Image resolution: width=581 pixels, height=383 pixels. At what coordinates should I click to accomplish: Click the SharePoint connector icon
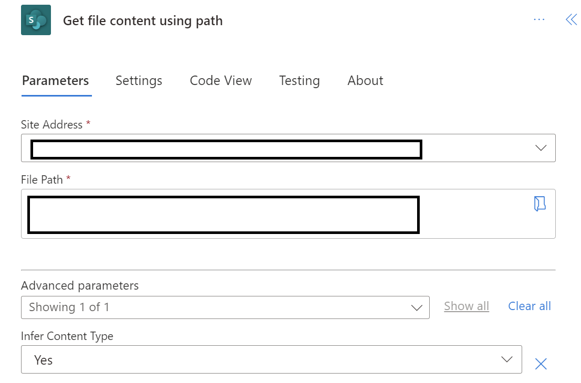(36, 19)
